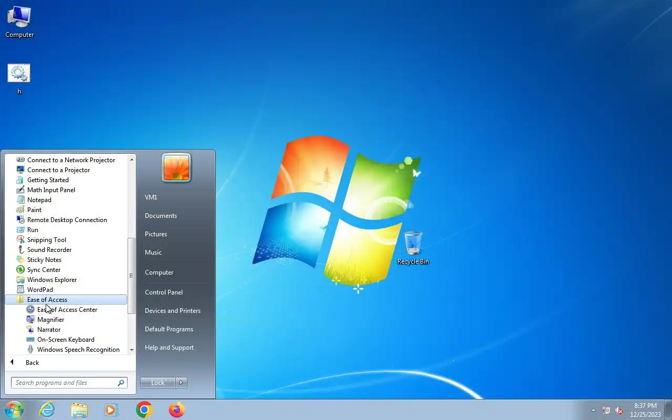Open Music library link
Image resolution: width=672 pixels, height=420 pixels.
pyautogui.click(x=176, y=253)
